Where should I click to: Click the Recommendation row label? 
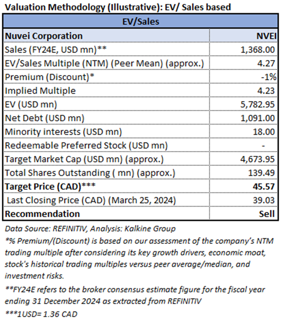coord(42,214)
